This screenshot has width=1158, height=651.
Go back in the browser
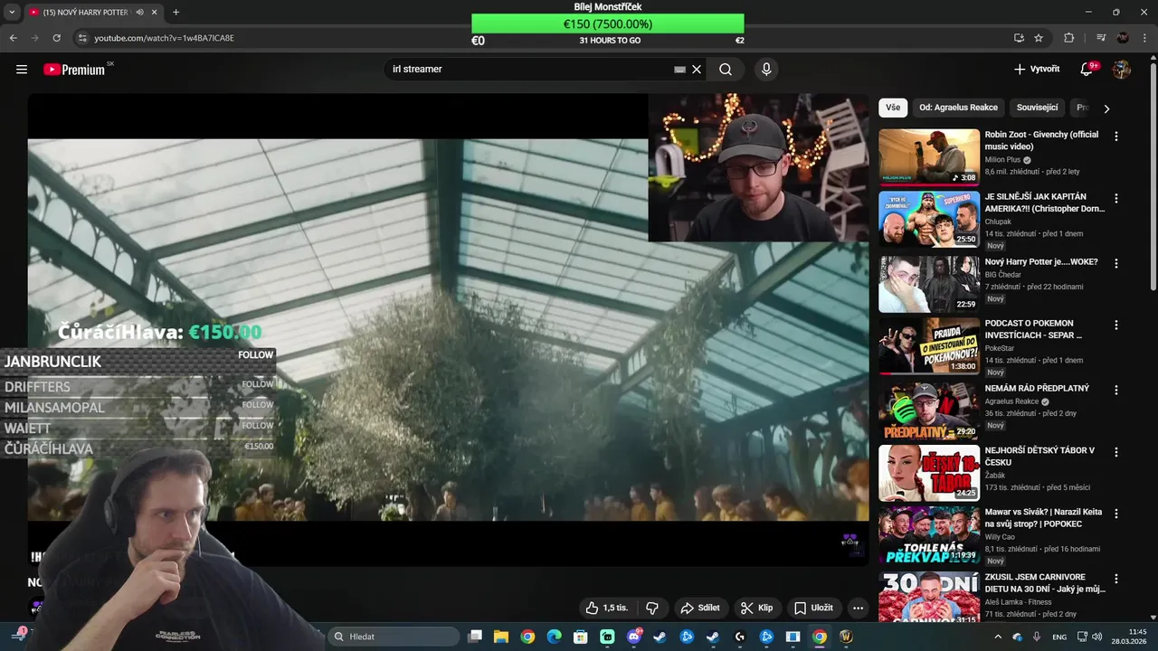click(x=13, y=38)
